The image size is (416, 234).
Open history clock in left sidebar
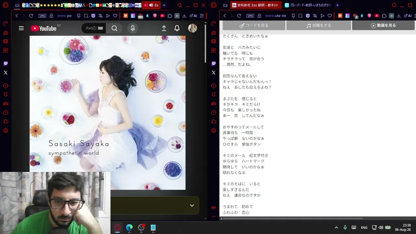pos(6,113)
